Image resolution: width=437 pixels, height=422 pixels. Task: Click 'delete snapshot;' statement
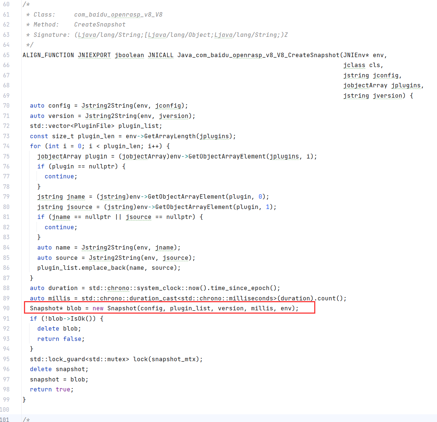pos(59,369)
